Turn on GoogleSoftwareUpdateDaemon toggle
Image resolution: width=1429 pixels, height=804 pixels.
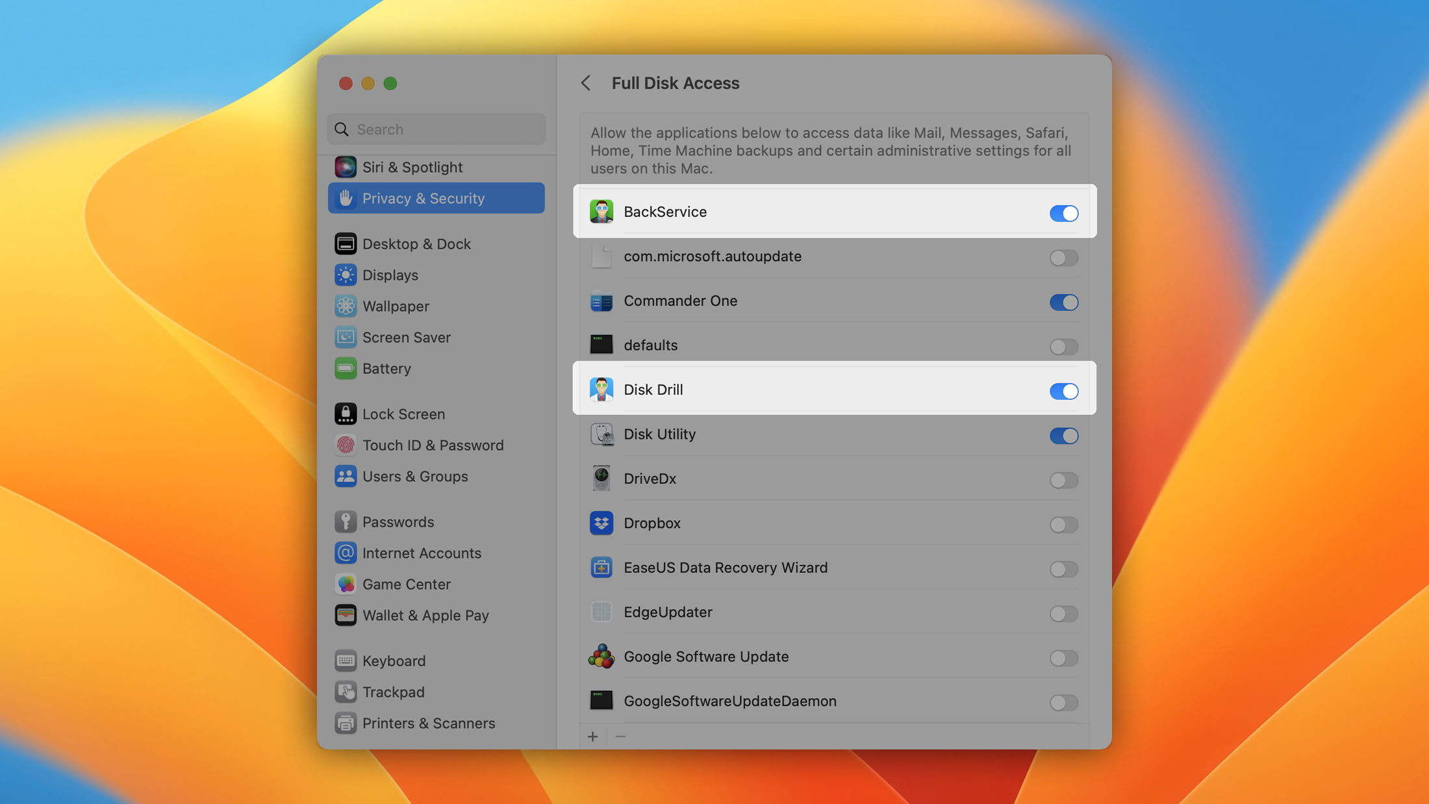coord(1063,703)
